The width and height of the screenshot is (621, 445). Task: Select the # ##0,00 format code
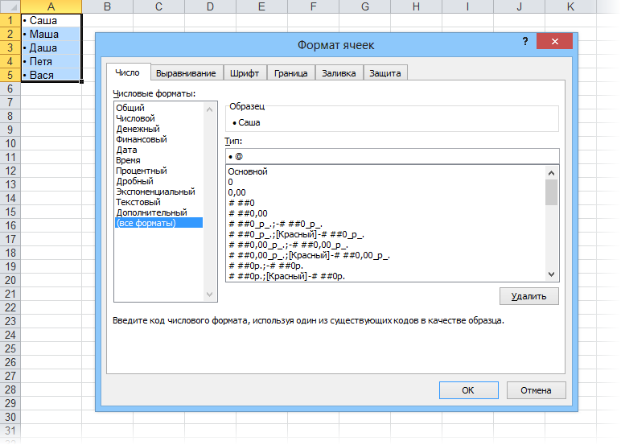click(385, 213)
